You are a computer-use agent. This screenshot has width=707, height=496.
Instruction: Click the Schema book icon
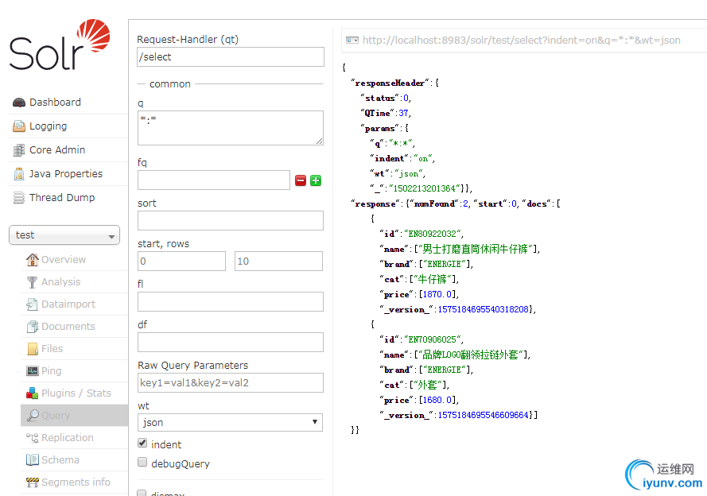(32, 459)
